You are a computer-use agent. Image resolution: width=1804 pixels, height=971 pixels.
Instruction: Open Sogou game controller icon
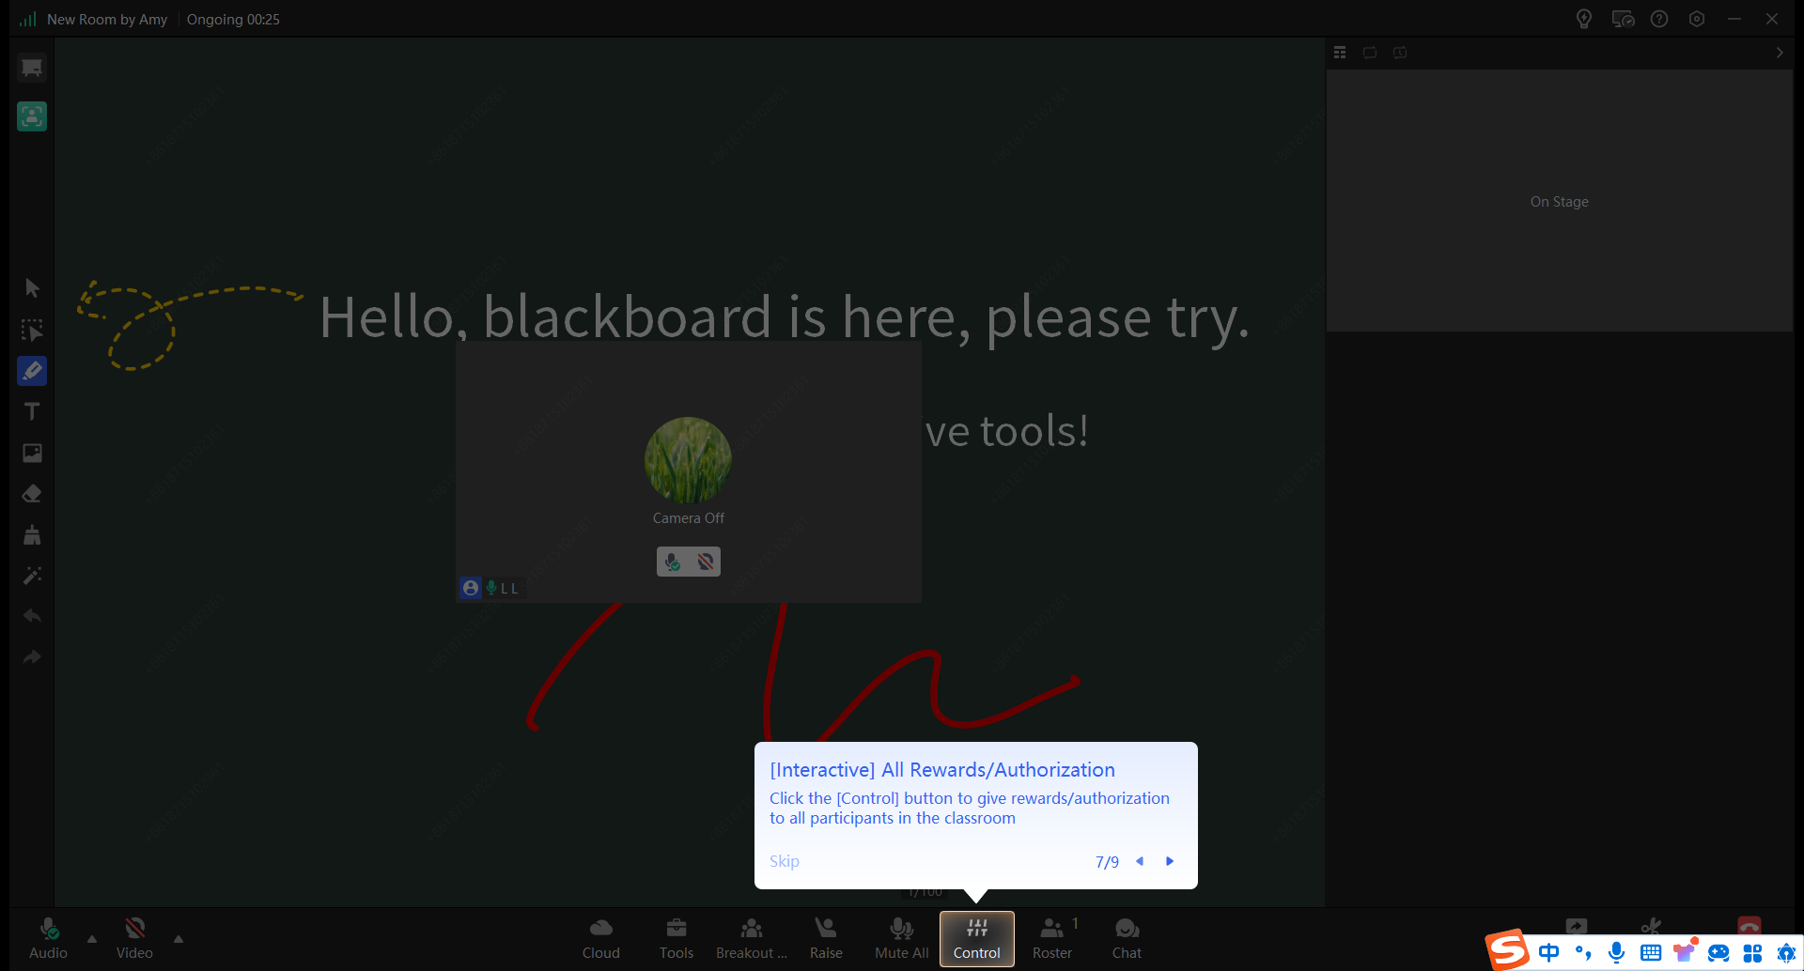(x=1718, y=953)
